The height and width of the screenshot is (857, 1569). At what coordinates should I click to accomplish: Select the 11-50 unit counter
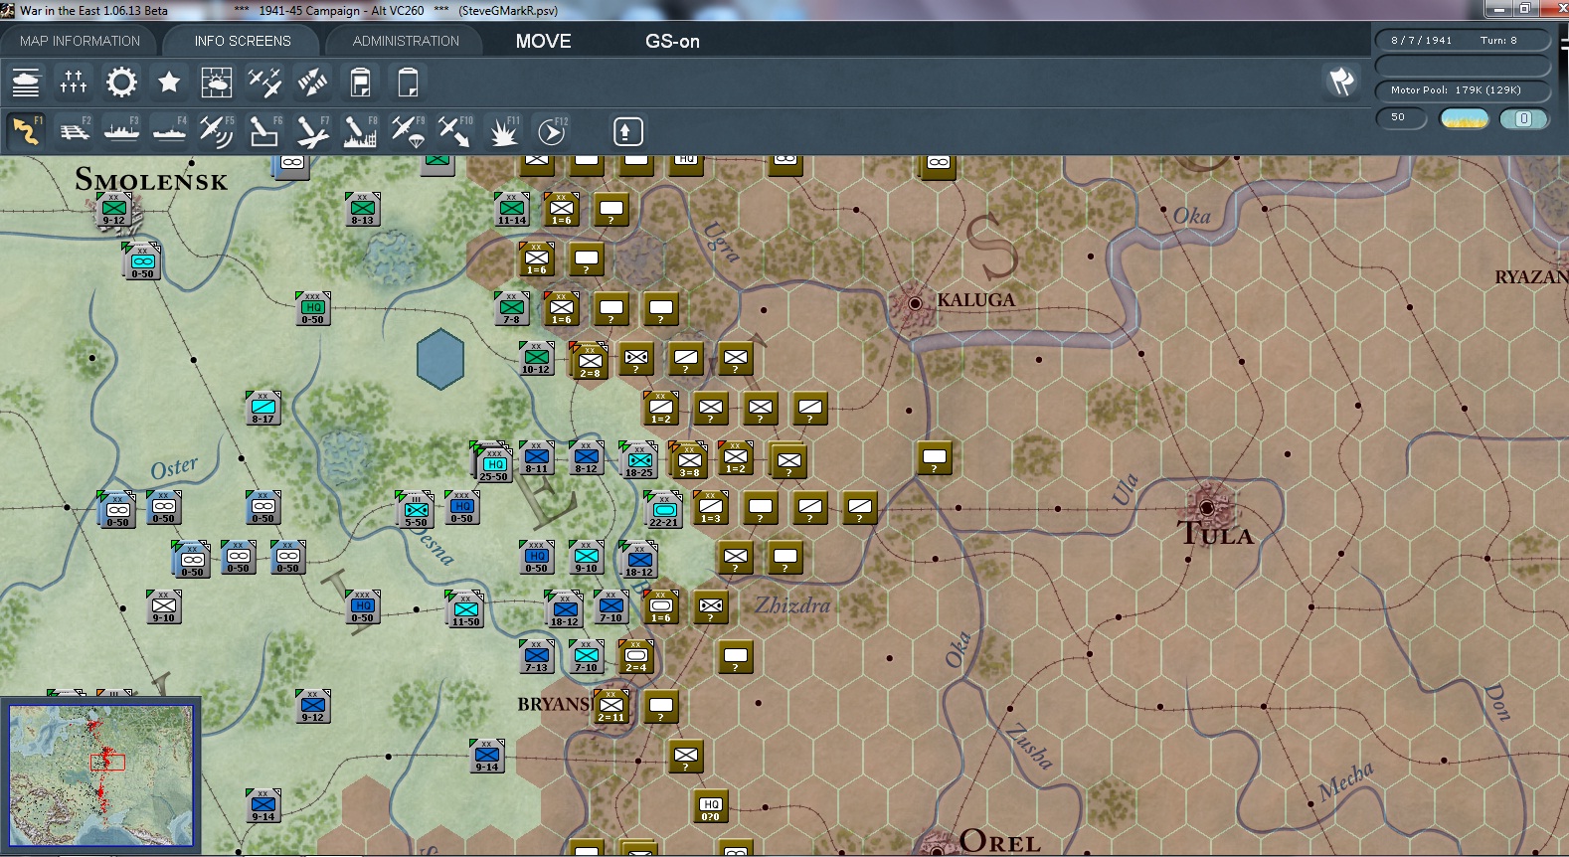click(464, 608)
